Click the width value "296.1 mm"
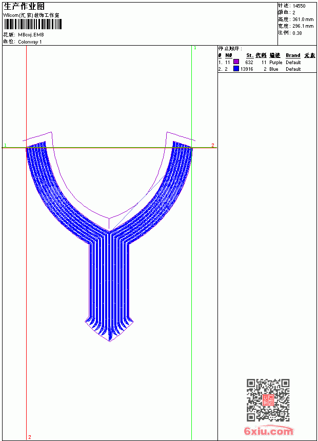This screenshot has width=318, height=441. point(303,26)
